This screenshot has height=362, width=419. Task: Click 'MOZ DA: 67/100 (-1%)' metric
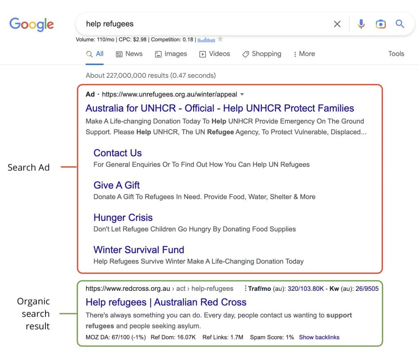[116, 337]
